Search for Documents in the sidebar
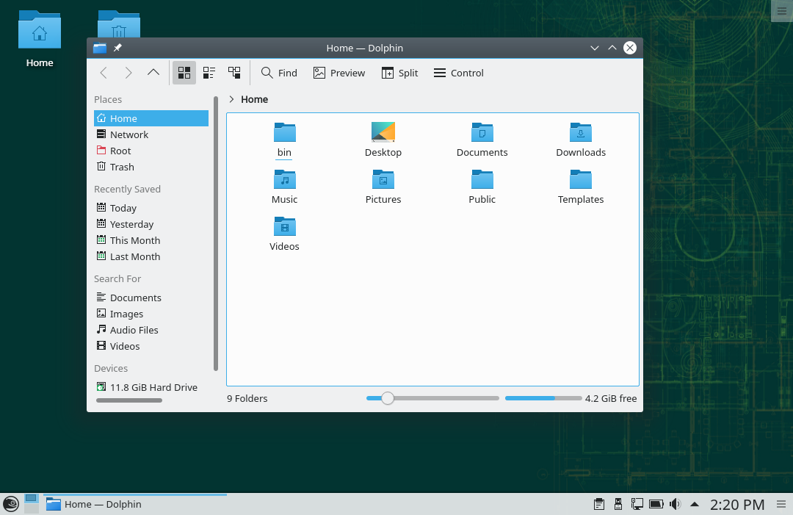 tap(151, 298)
